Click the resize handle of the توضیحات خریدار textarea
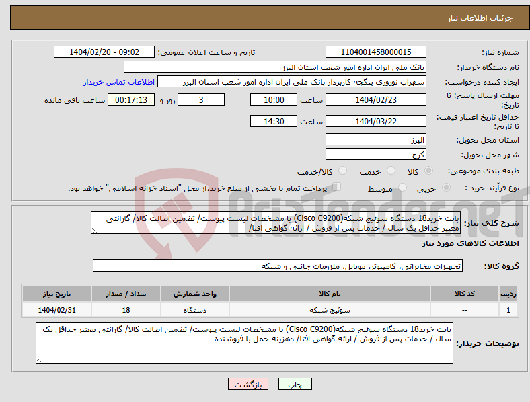 tap(39, 360)
